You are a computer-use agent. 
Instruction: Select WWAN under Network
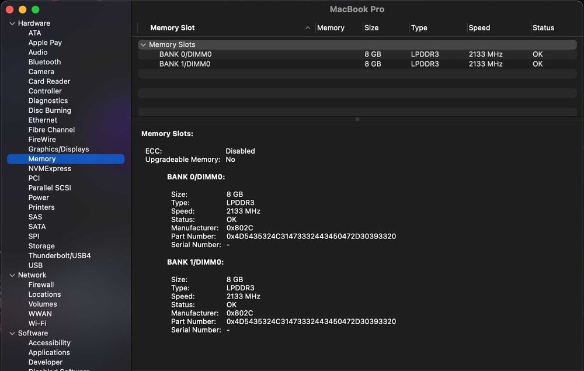(40, 314)
